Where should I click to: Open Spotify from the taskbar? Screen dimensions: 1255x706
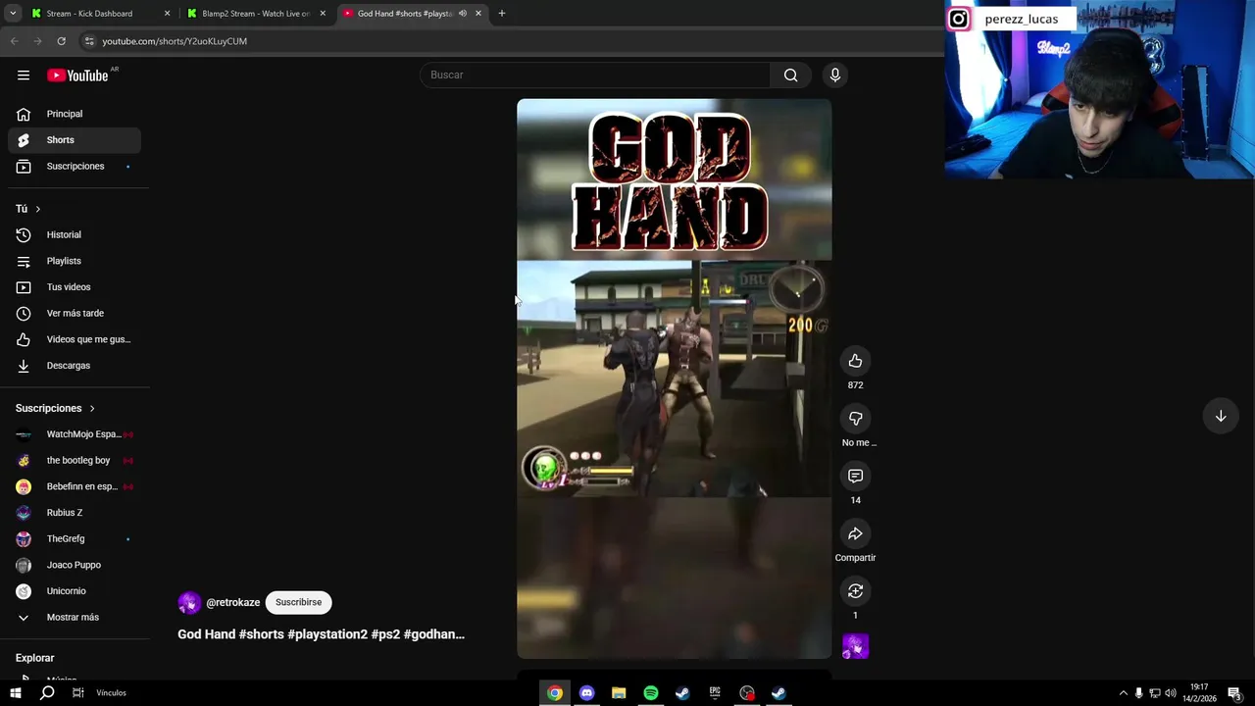tap(651, 693)
